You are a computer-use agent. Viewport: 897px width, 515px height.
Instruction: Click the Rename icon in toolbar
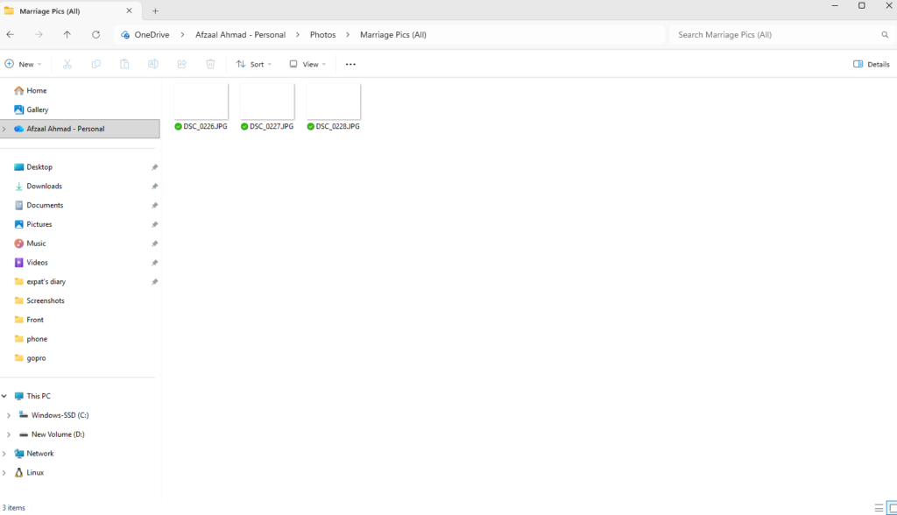tap(152, 64)
